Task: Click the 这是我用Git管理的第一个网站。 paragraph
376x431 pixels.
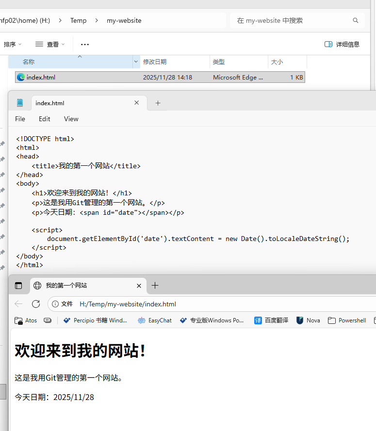Action: point(68,378)
